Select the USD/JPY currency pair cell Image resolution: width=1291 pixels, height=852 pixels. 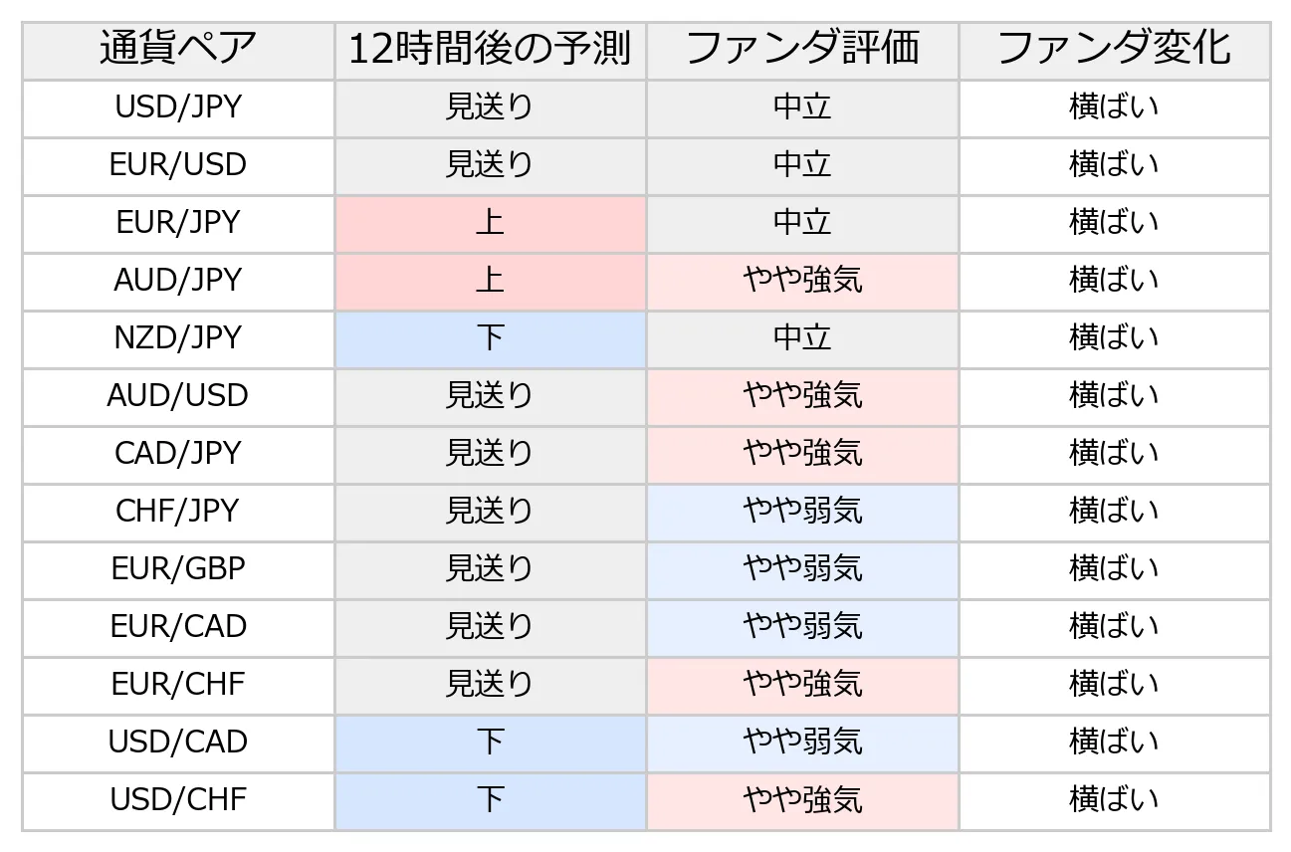coord(178,108)
